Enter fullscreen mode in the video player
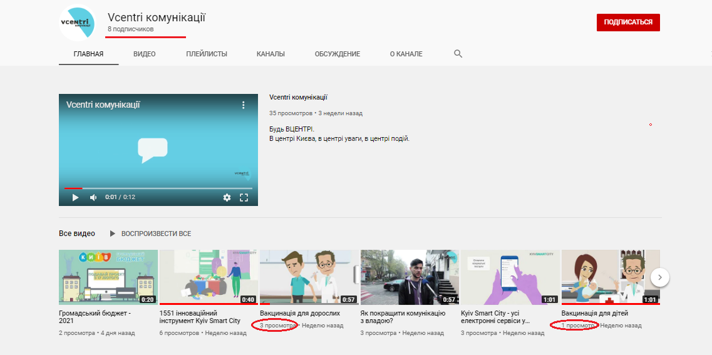This screenshot has height=355, width=712. 244,197
